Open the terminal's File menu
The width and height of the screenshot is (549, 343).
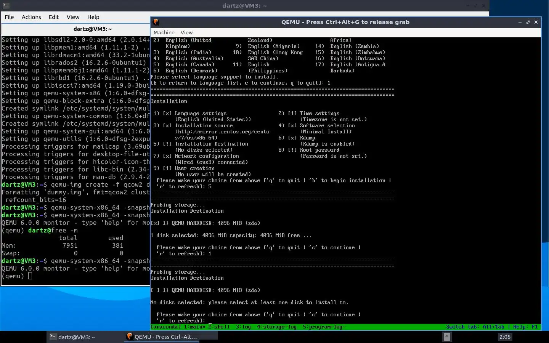click(x=9, y=17)
